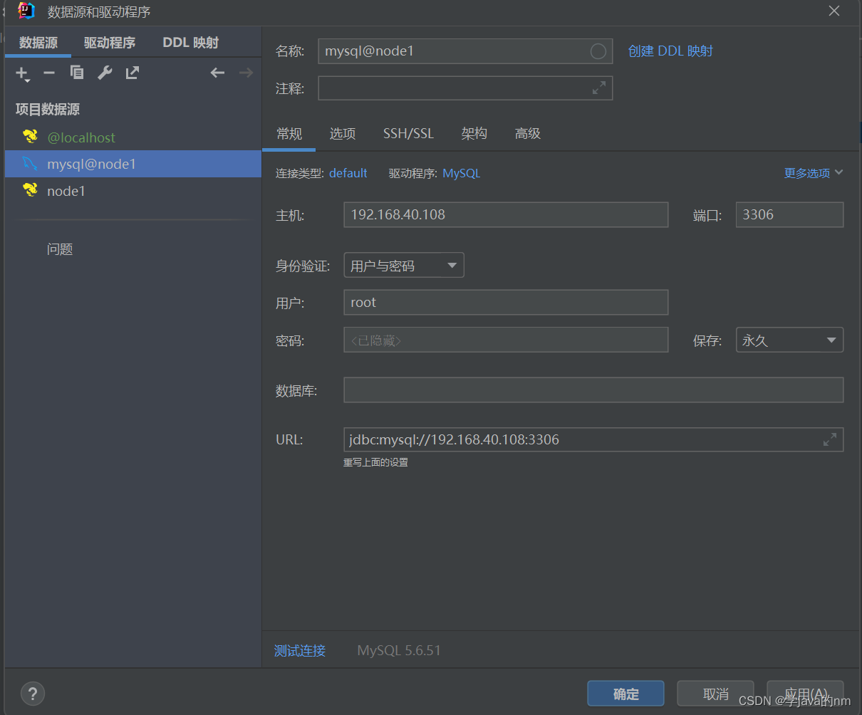Image resolution: width=862 pixels, height=715 pixels.
Task: Expand the URL field with arrows icon
Action: (x=830, y=439)
